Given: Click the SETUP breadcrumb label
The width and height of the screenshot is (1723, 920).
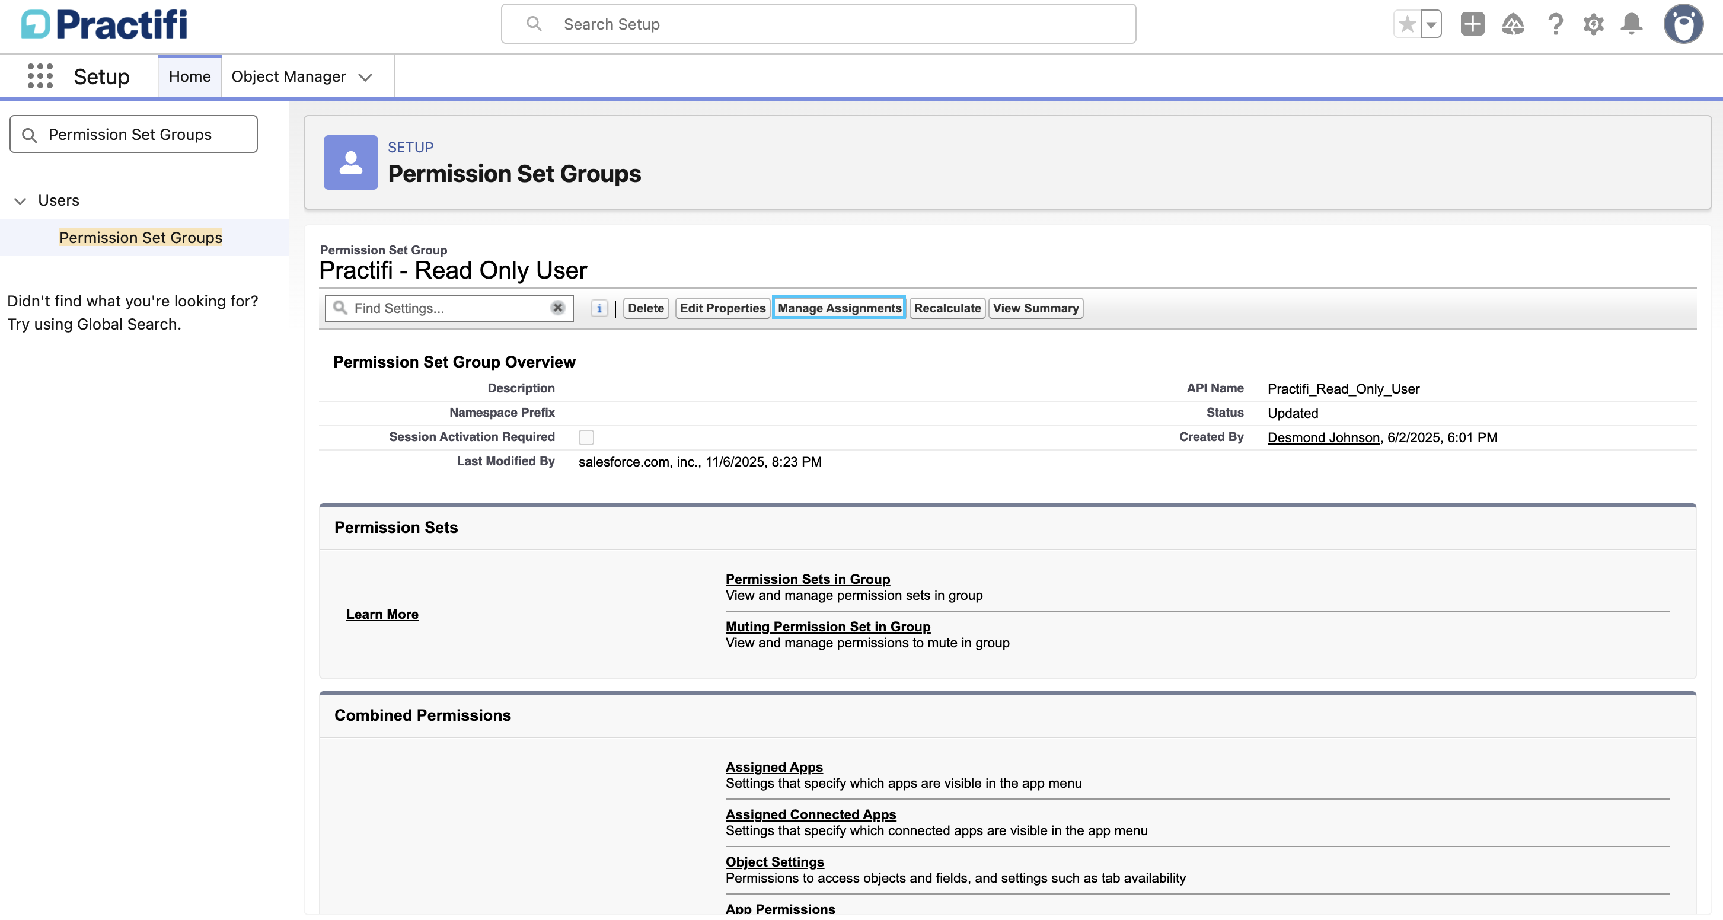Looking at the screenshot, I should point(411,147).
